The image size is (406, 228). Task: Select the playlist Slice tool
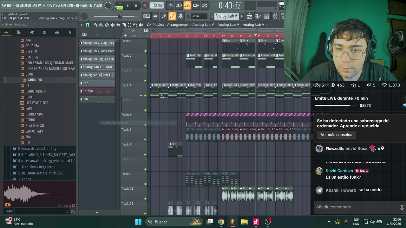point(124,25)
